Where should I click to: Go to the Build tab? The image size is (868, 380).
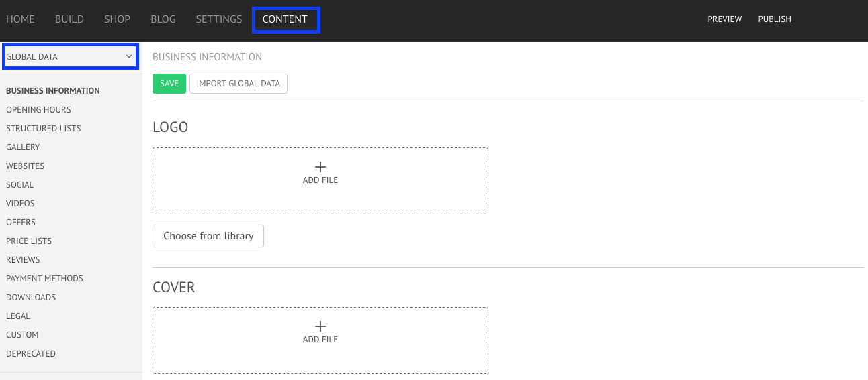[x=69, y=19]
